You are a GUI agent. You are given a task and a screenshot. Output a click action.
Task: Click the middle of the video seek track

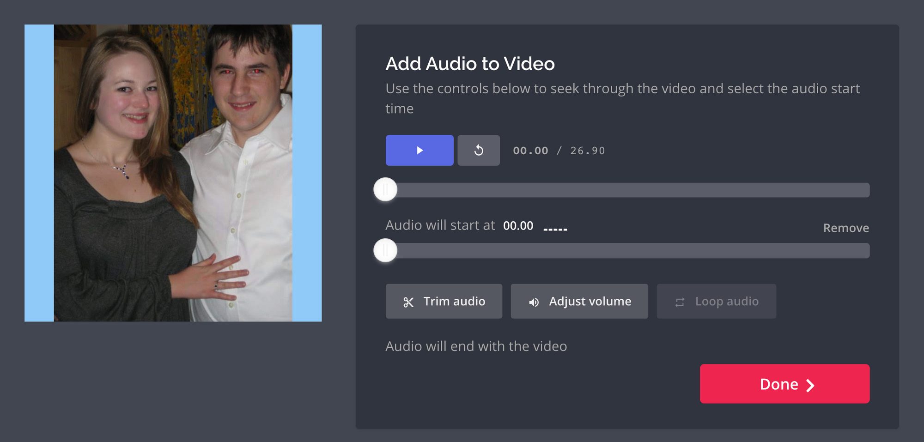click(627, 190)
